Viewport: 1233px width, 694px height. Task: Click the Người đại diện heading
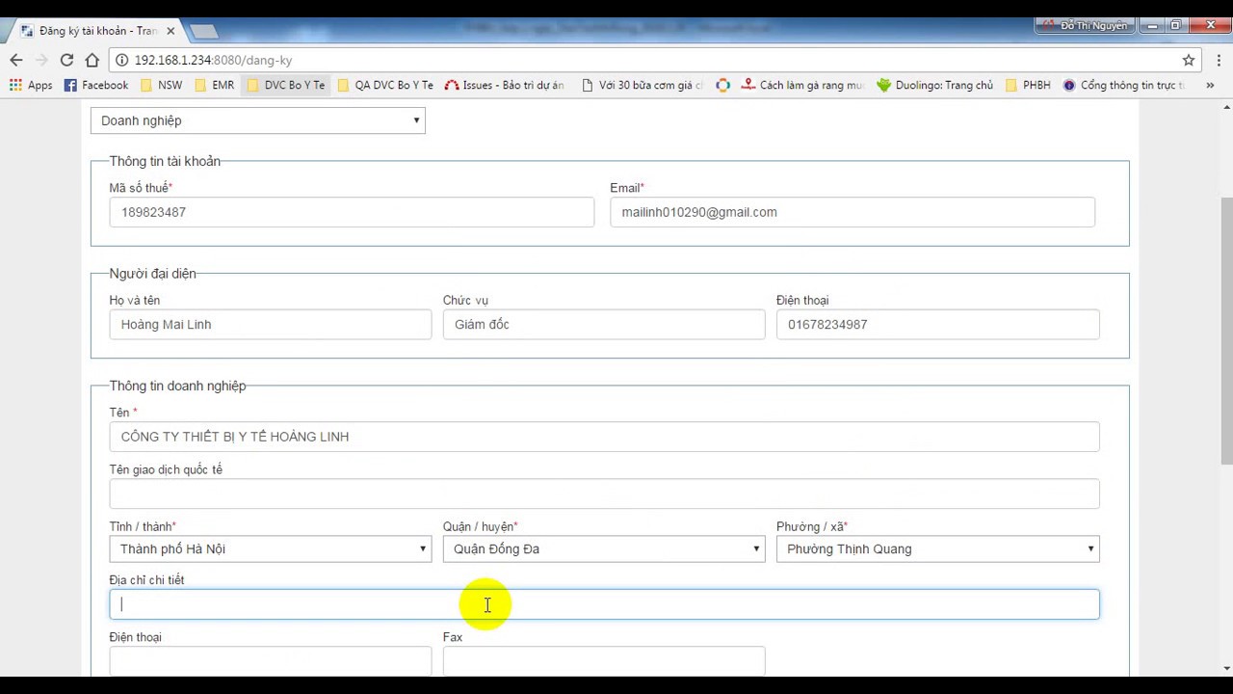click(x=152, y=274)
